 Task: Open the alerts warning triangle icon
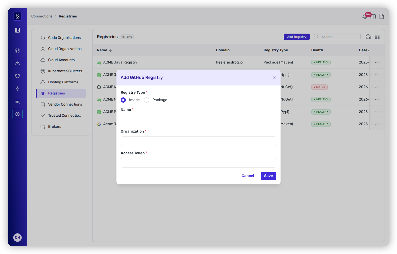coord(17,63)
